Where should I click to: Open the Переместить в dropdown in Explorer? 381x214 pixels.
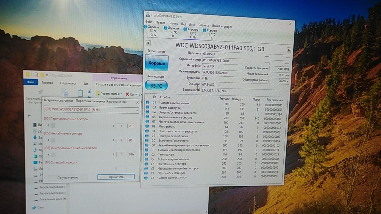109,94
